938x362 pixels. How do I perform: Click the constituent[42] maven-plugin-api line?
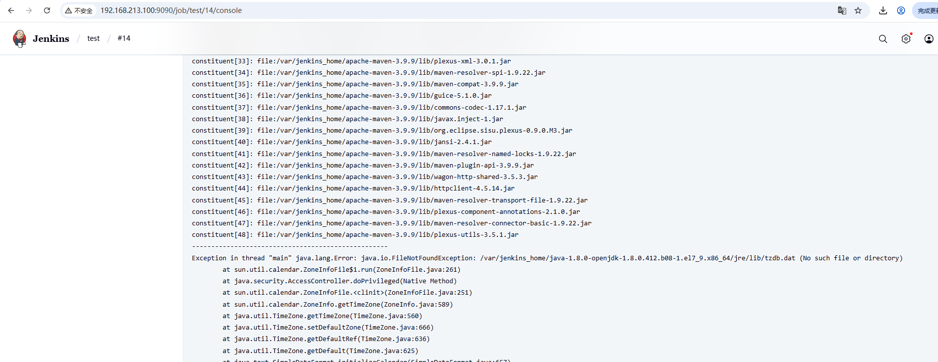[363, 165]
